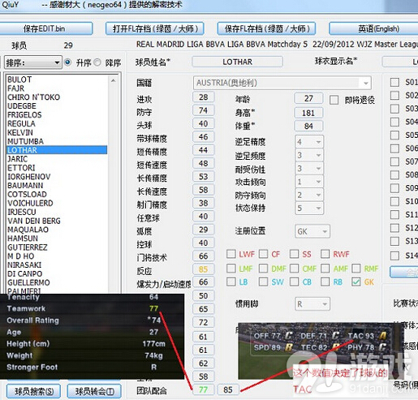Click the 保存EDIT.bin button

45,28
